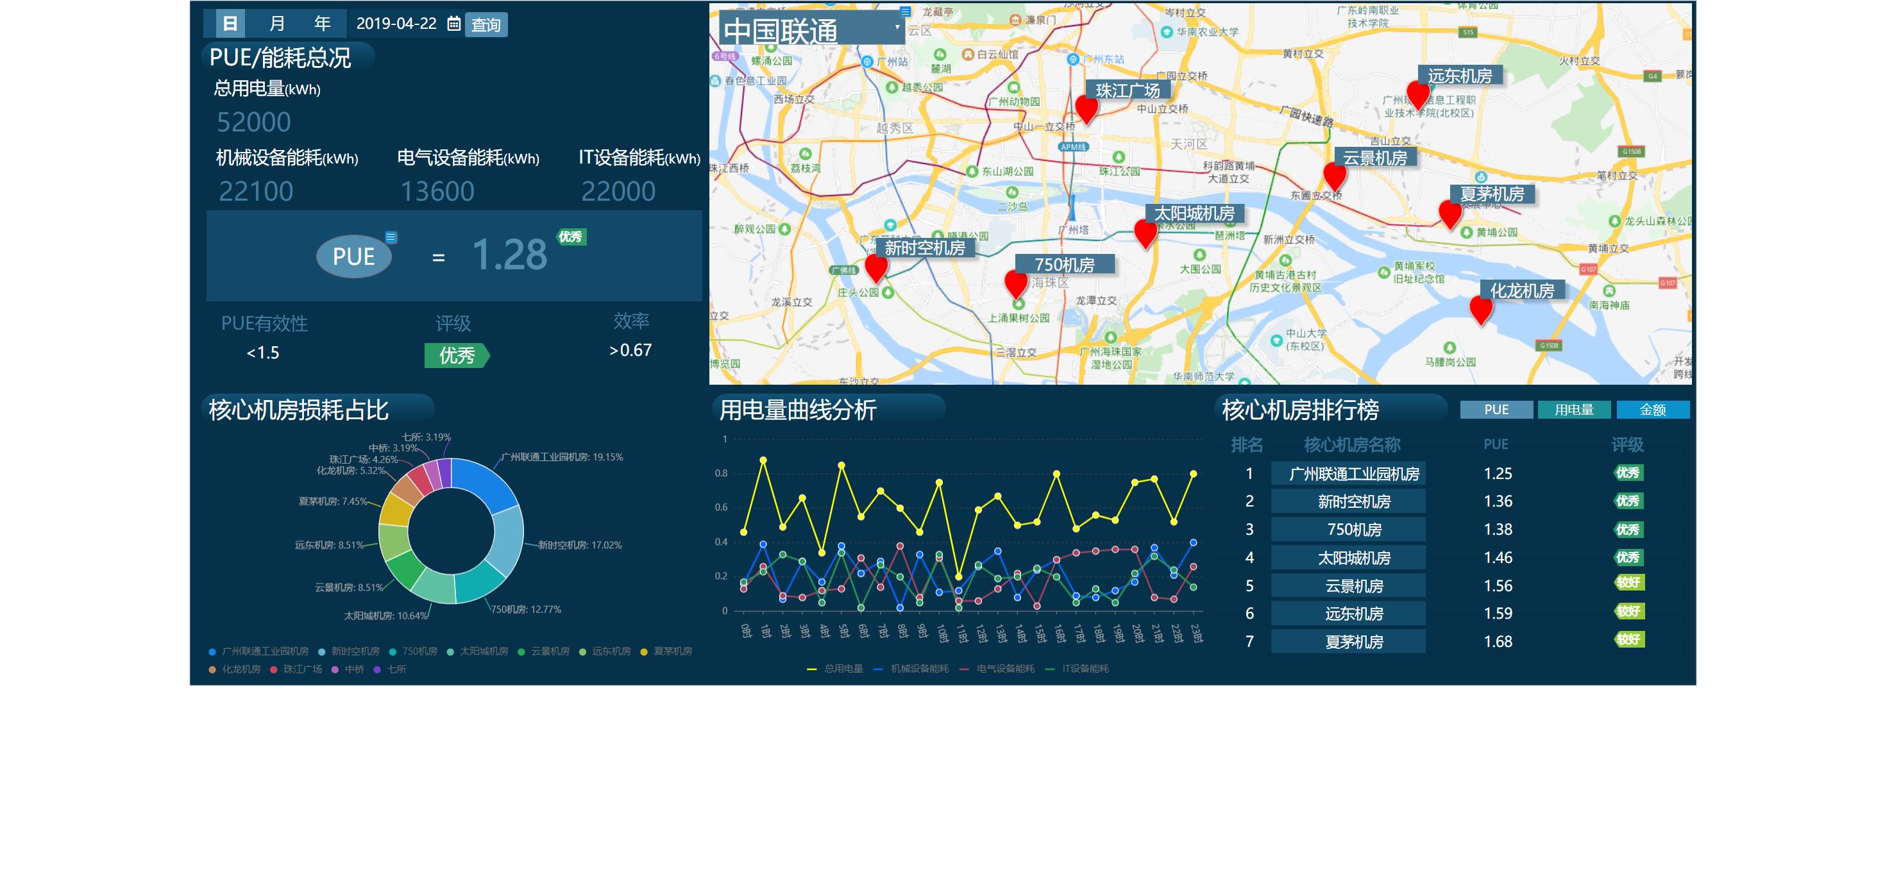This screenshot has height=881, width=1885.
Task: Click the small menu icon near the PUE oval
Action: point(391,237)
